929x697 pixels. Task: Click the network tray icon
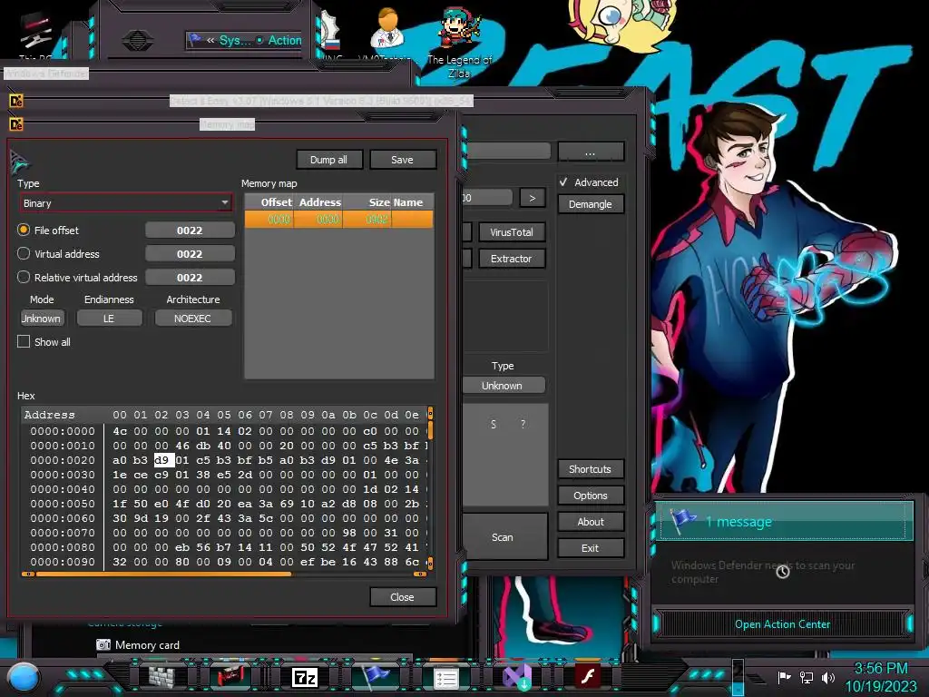807,677
